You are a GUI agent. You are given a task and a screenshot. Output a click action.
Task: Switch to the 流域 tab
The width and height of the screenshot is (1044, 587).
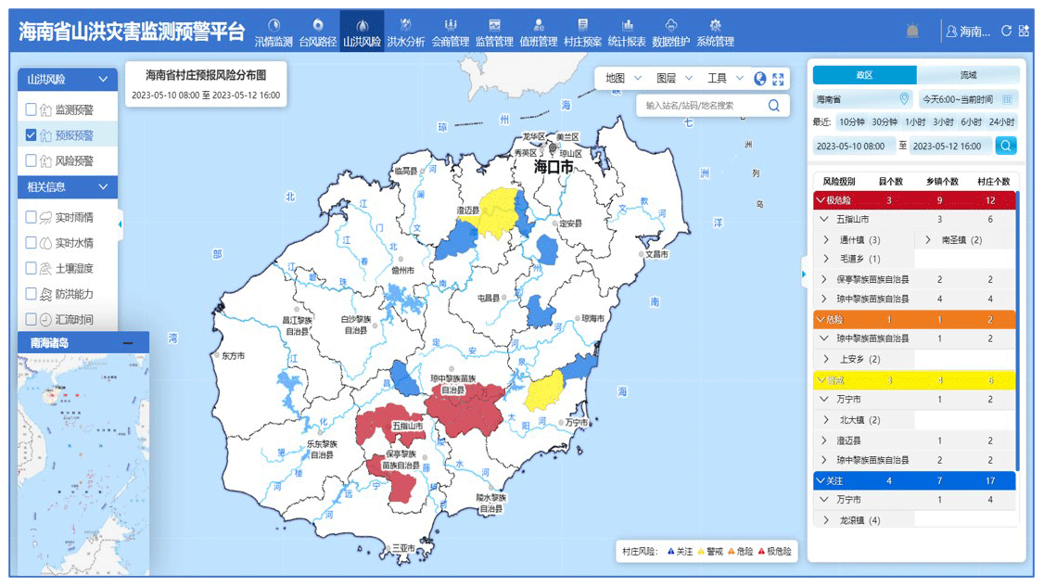click(968, 75)
